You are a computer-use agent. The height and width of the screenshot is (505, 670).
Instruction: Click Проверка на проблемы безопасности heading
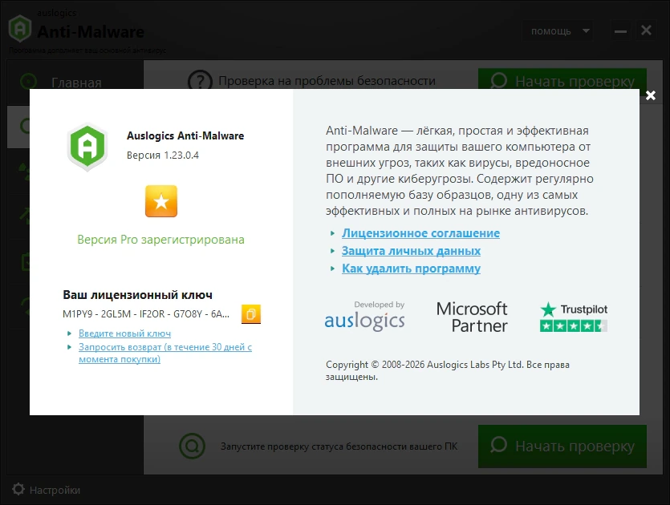point(327,81)
